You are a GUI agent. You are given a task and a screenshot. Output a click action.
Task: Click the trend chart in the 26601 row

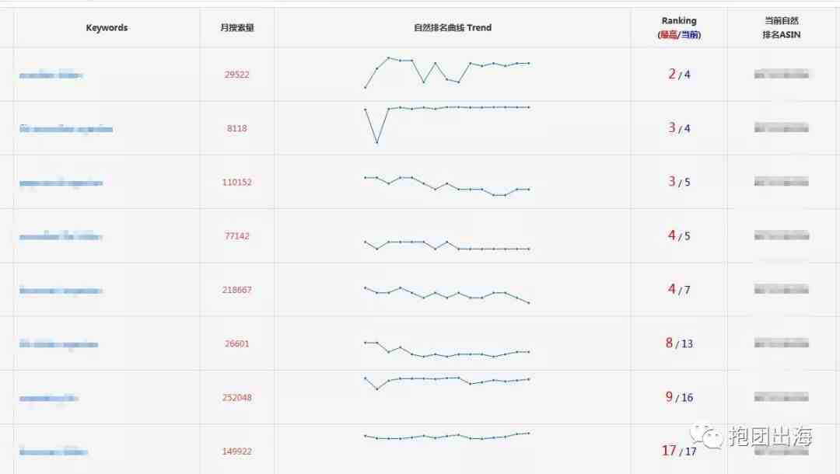click(446, 350)
